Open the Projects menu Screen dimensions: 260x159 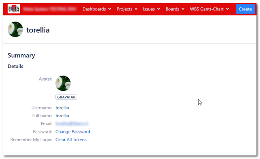click(127, 9)
